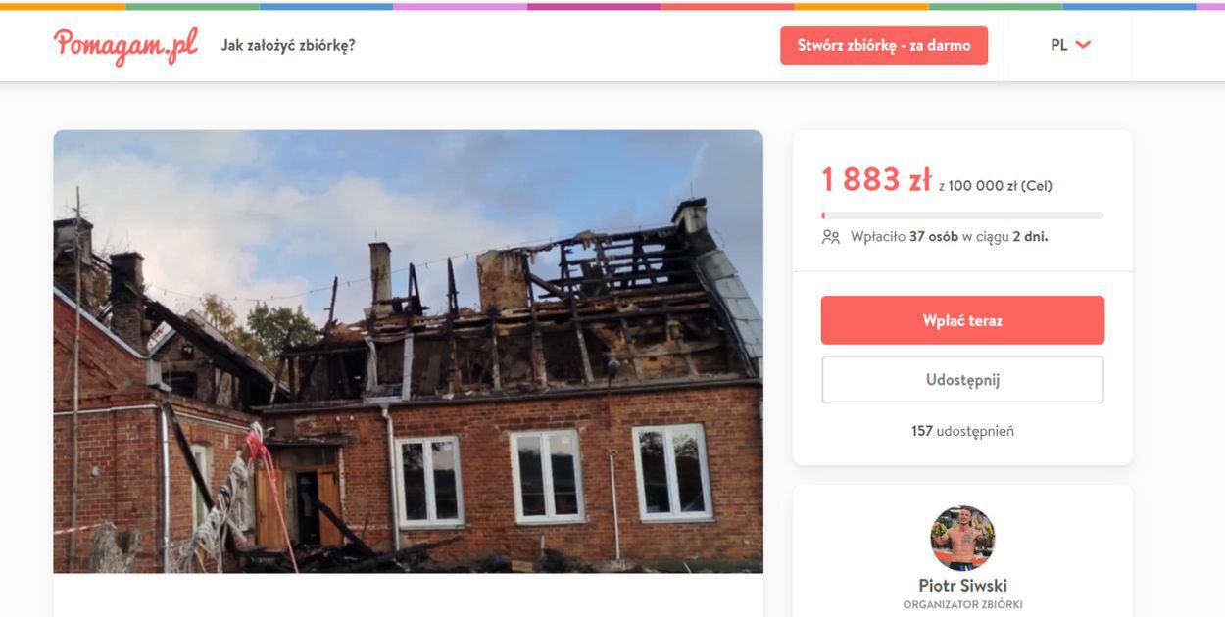Click Piotr Siwski's profile avatar
The height and width of the screenshot is (617, 1225).
[962, 539]
